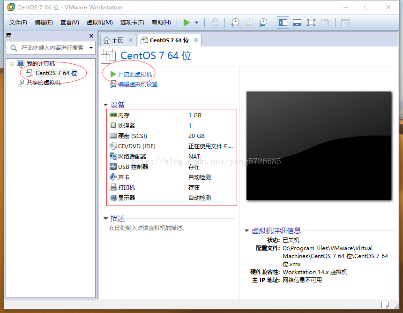This screenshot has height=313, width=403.
Task: Click the 打印机 printer device row
Action: click(x=172, y=187)
